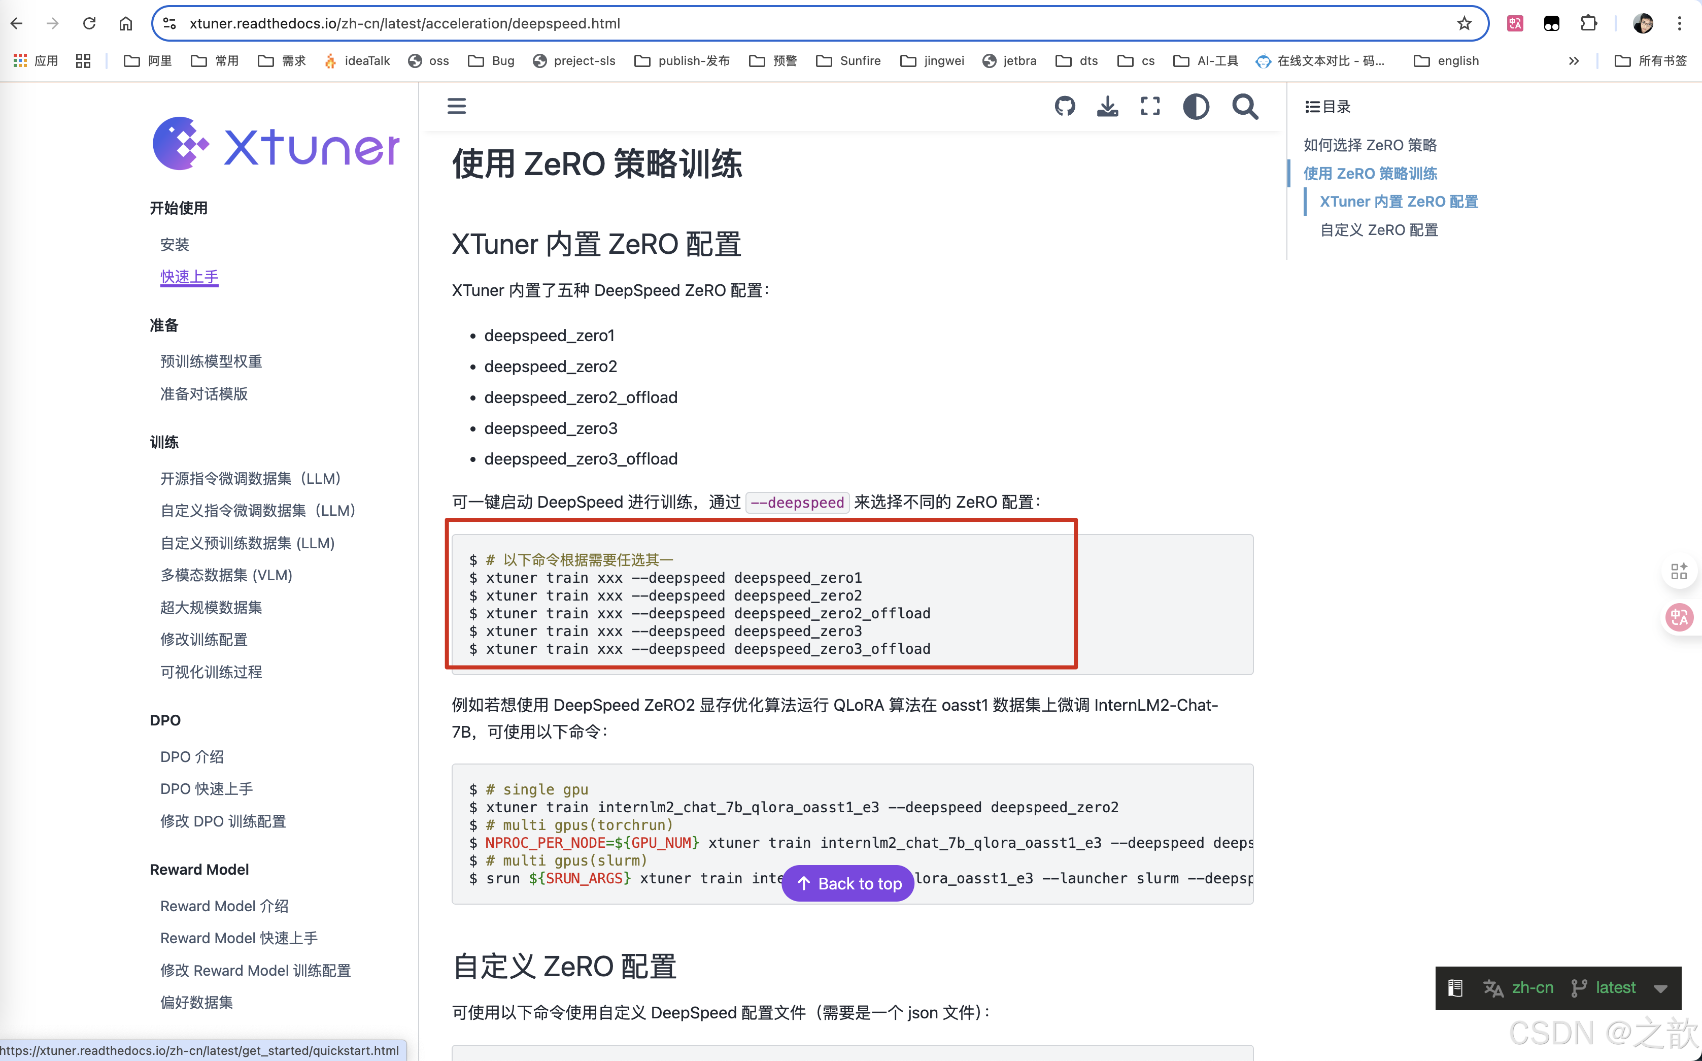Open Reward Model 介绍 link
The height and width of the screenshot is (1061, 1702).
224,906
